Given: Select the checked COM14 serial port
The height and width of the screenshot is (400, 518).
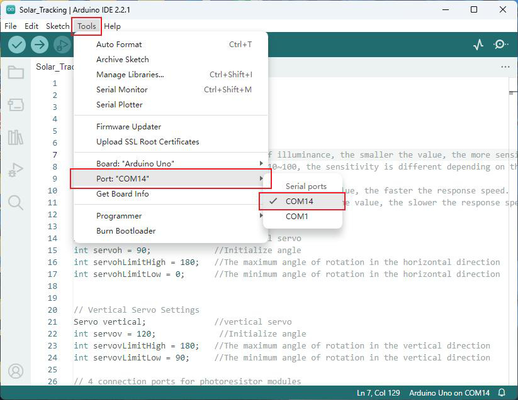Looking at the screenshot, I should tap(302, 202).
